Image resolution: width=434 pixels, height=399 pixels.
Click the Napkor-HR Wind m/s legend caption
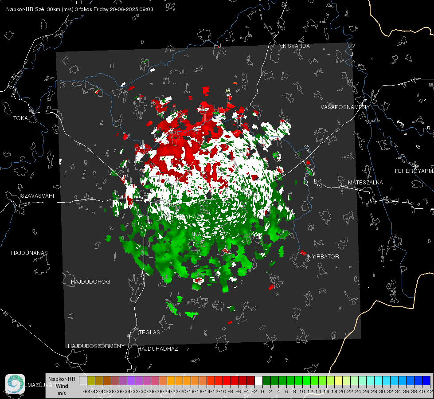[x=62, y=386]
